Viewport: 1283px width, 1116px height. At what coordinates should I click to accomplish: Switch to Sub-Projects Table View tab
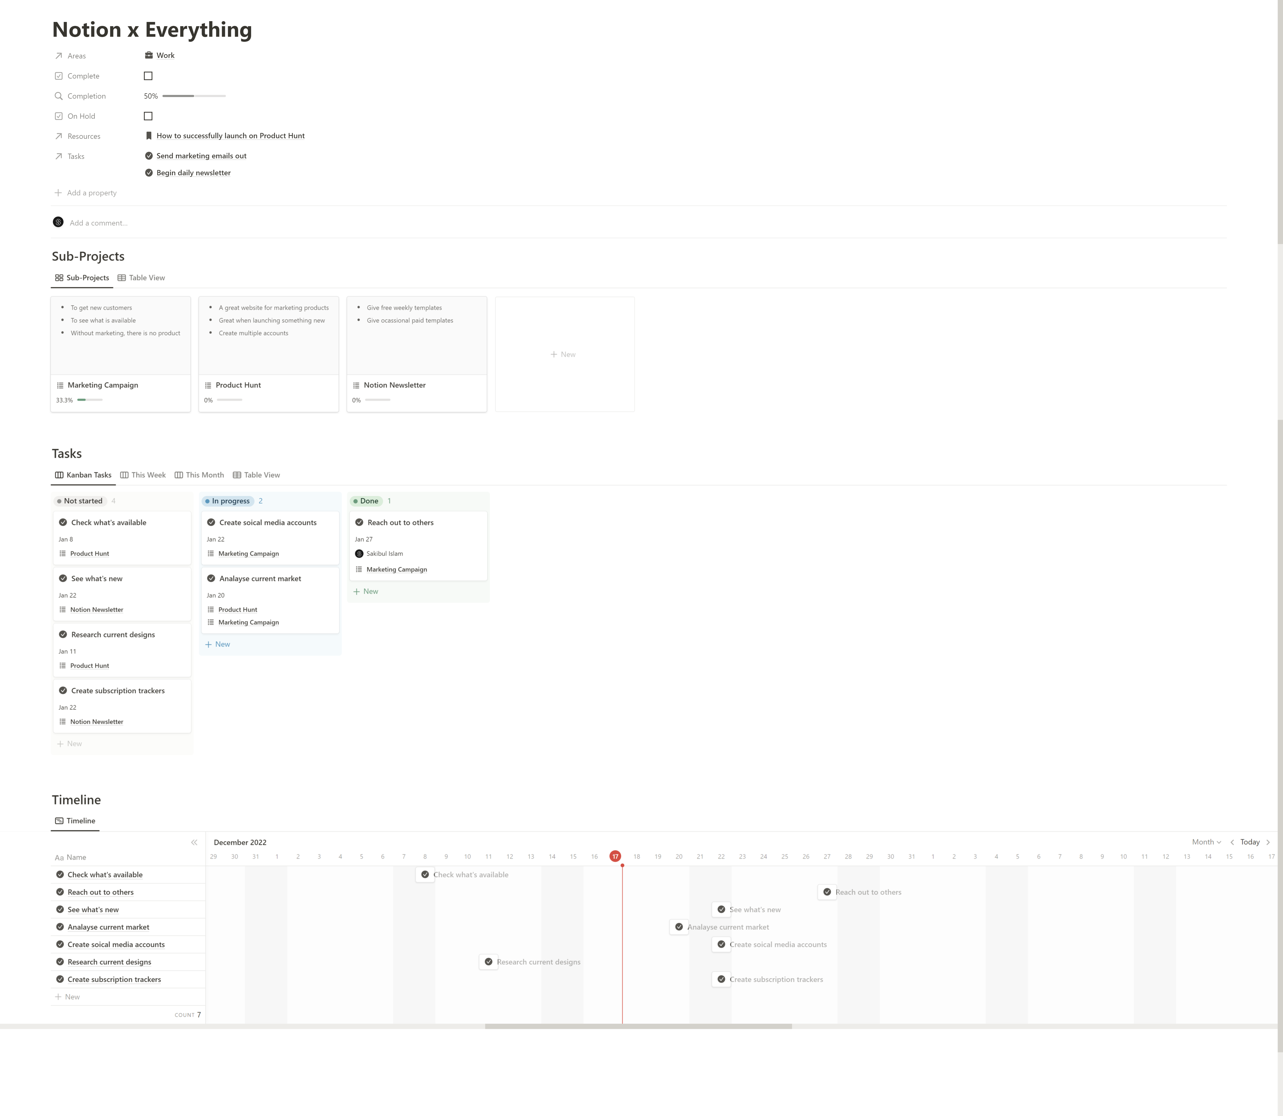[142, 278]
